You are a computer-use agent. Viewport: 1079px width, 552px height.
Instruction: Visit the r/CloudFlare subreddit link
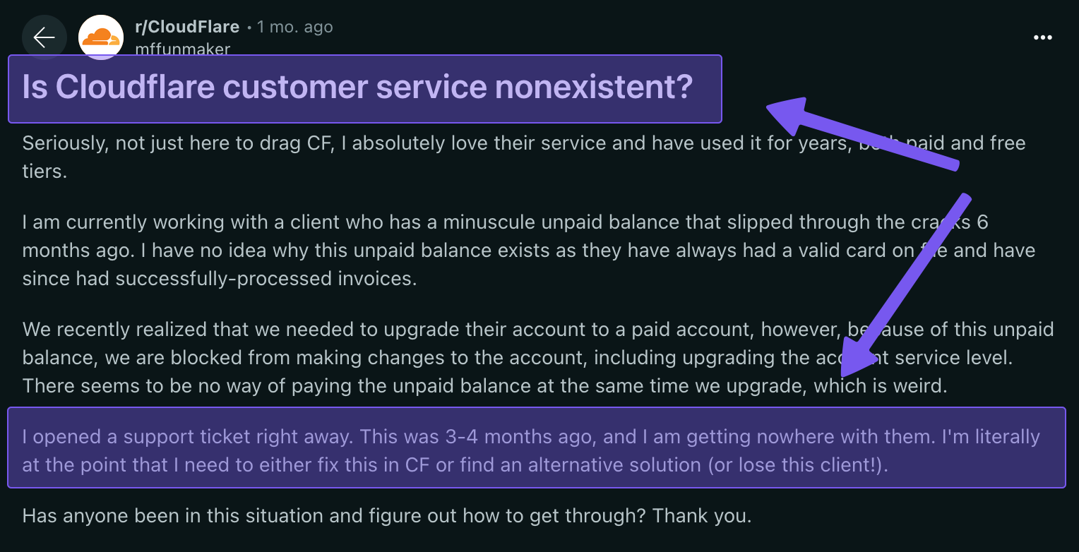pos(187,27)
